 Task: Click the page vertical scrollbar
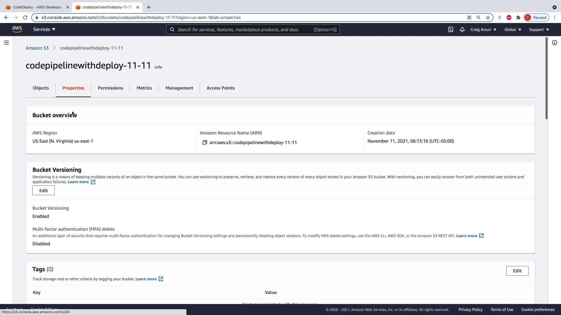546,79
